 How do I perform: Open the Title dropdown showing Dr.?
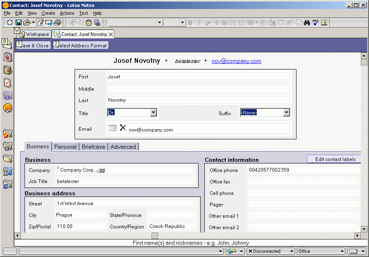pos(154,112)
